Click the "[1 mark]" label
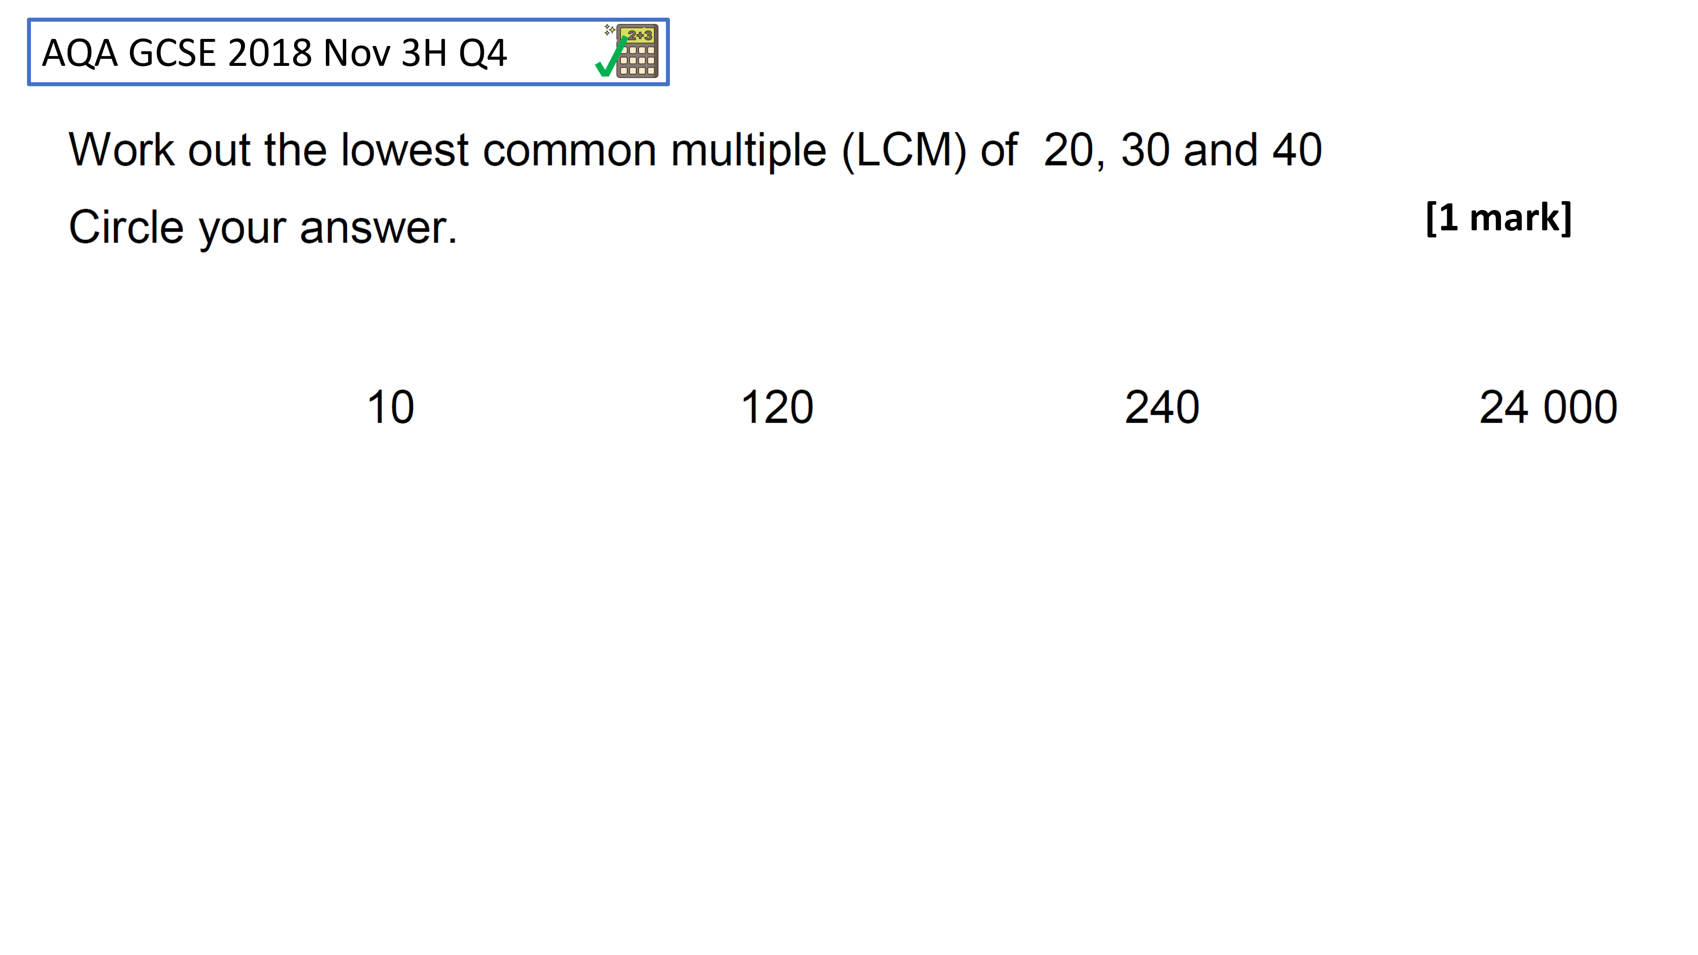 point(1498,218)
